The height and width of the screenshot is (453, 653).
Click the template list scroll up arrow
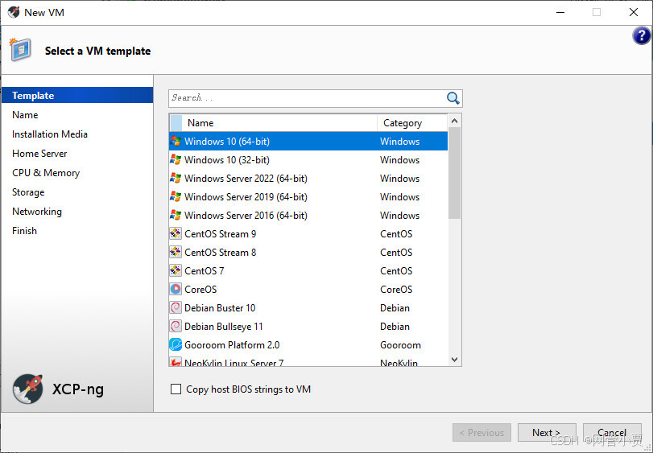click(454, 121)
